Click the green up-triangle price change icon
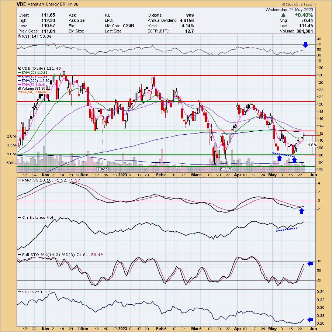The height and width of the screenshot is (332, 332). 283,15
